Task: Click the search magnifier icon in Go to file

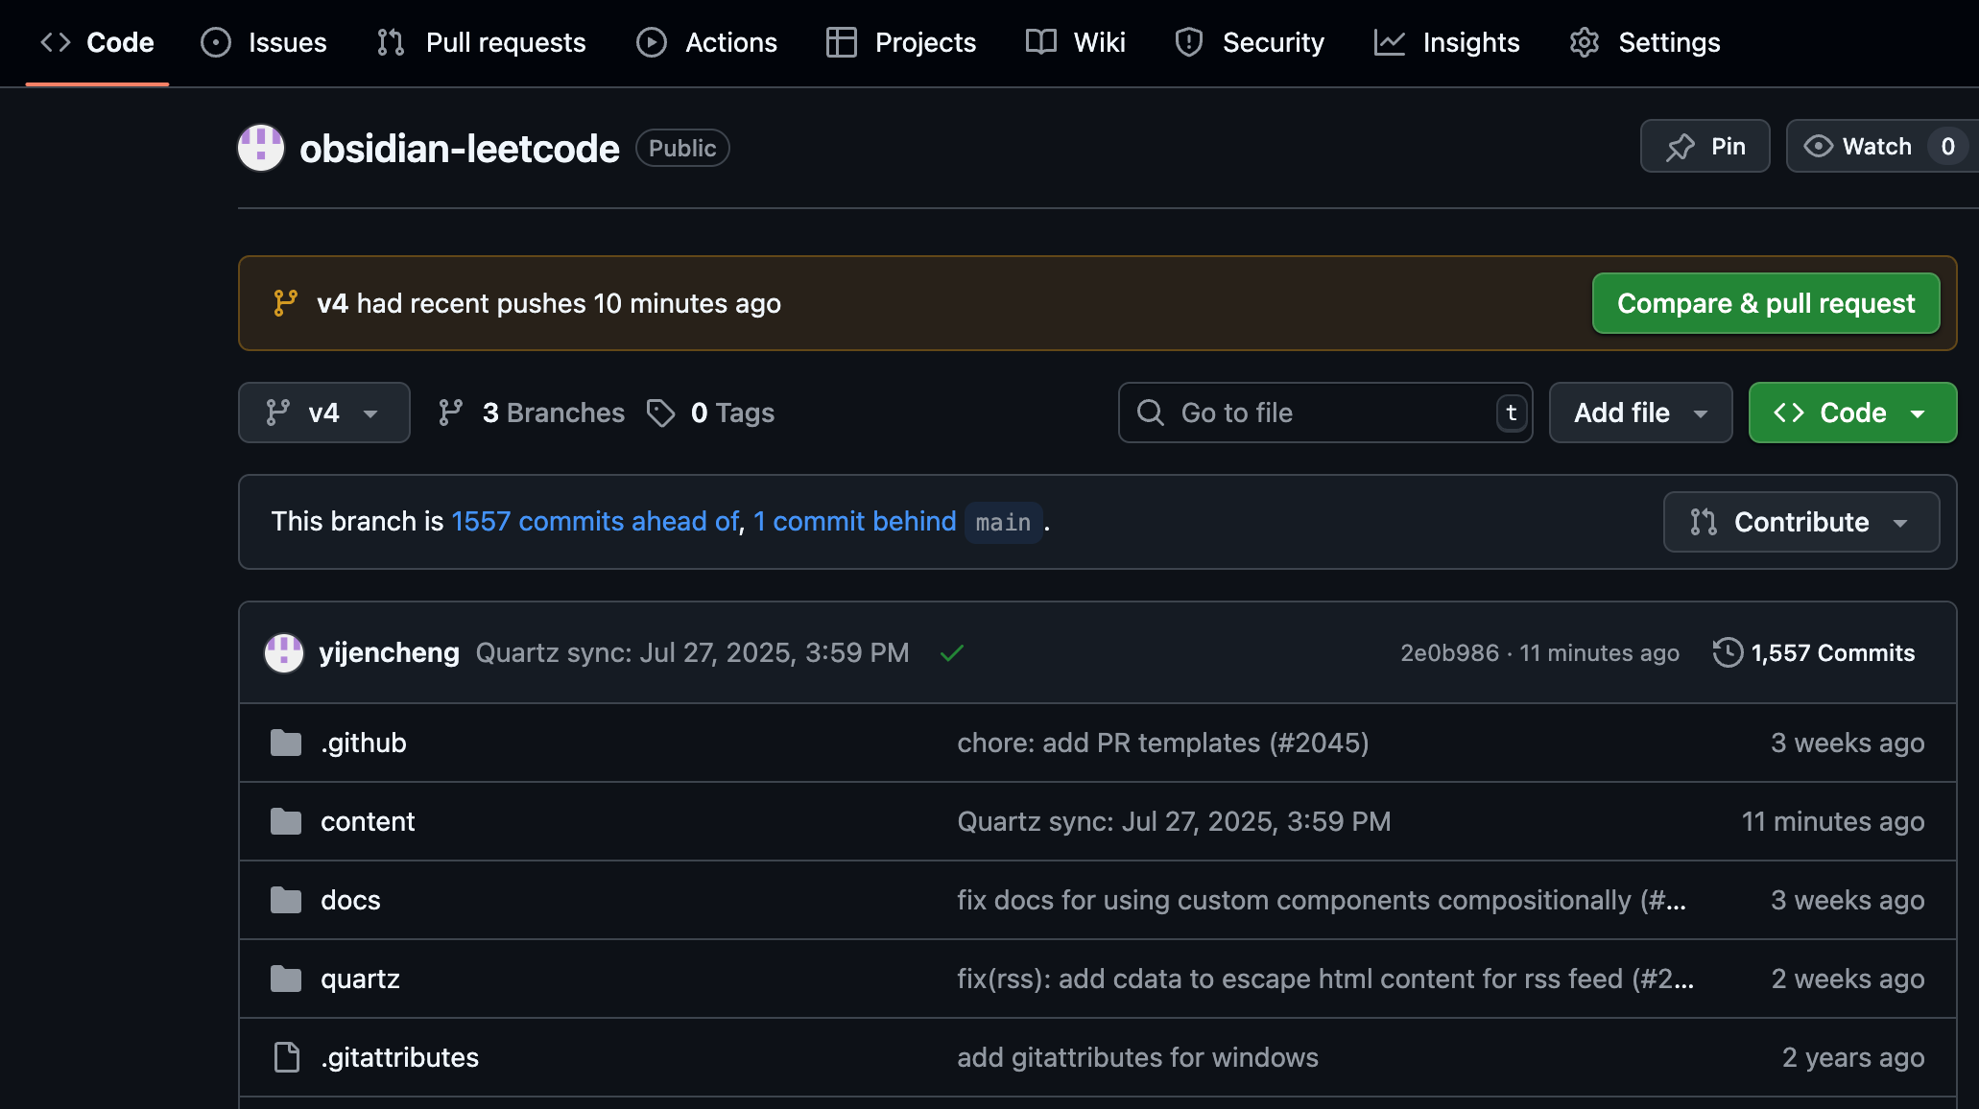Action: (x=1151, y=413)
